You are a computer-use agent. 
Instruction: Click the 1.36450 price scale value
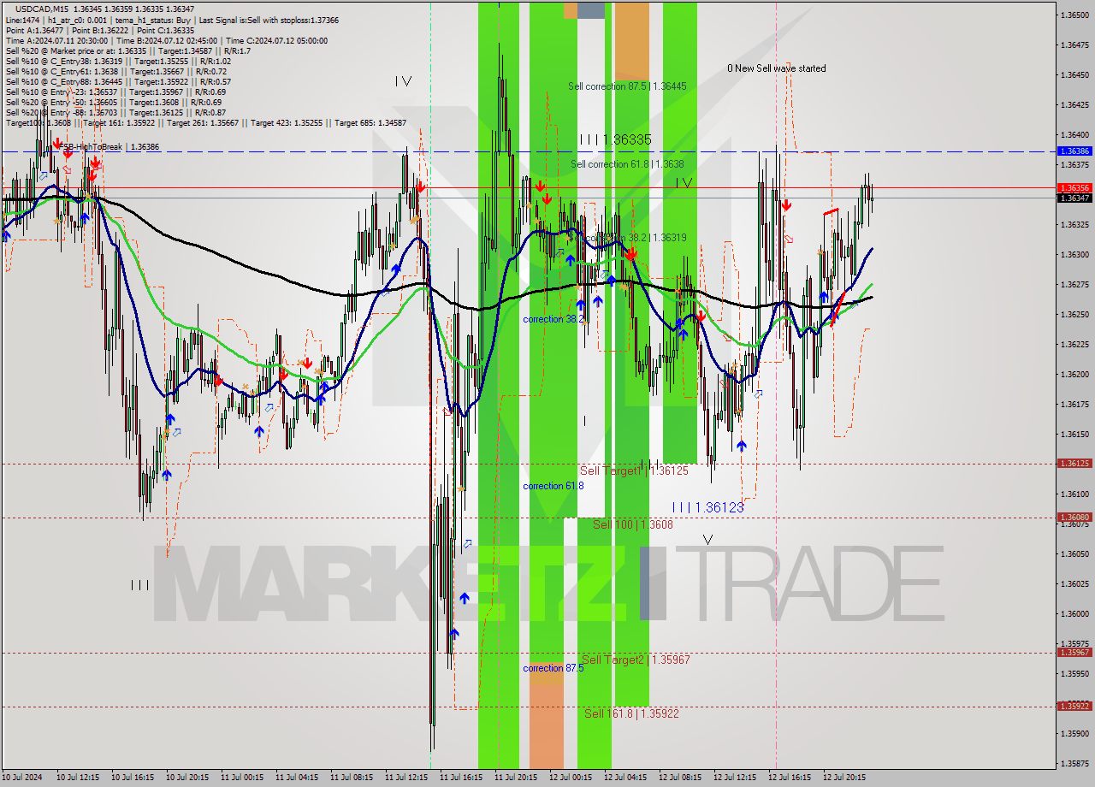click(x=1074, y=74)
